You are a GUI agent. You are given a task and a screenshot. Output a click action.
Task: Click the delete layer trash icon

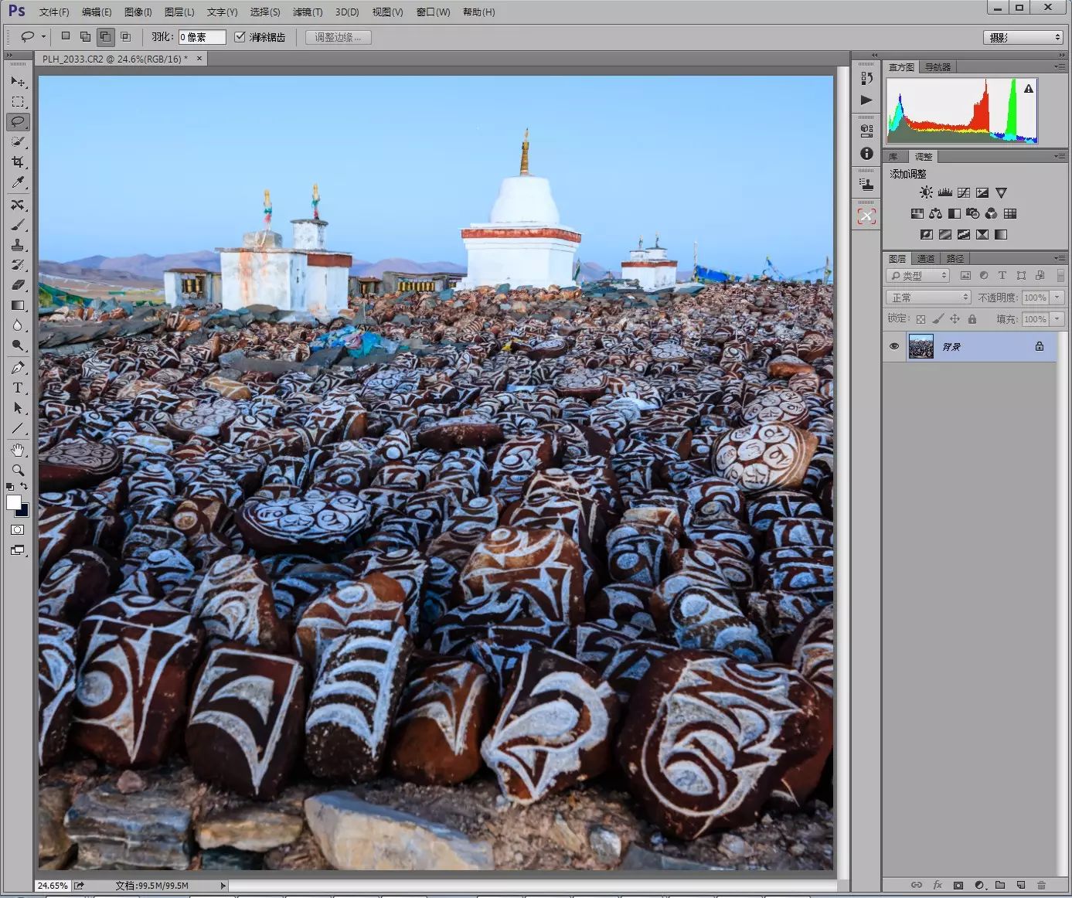[1041, 885]
